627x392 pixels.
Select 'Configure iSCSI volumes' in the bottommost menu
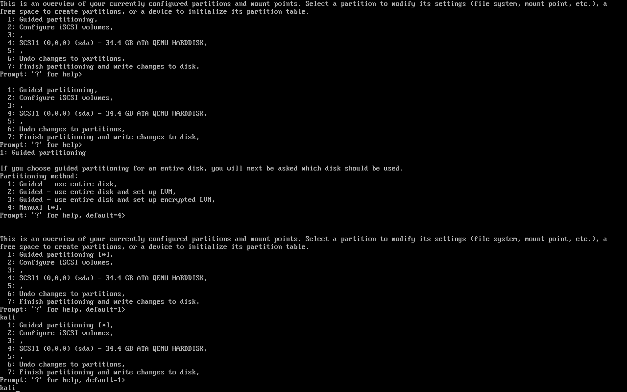pyautogui.click(x=60, y=333)
